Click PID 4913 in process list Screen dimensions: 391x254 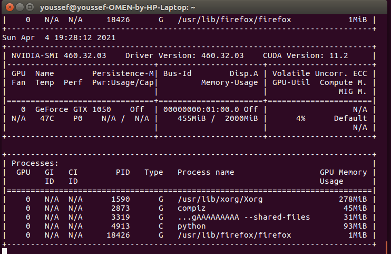[x=121, y=226]
